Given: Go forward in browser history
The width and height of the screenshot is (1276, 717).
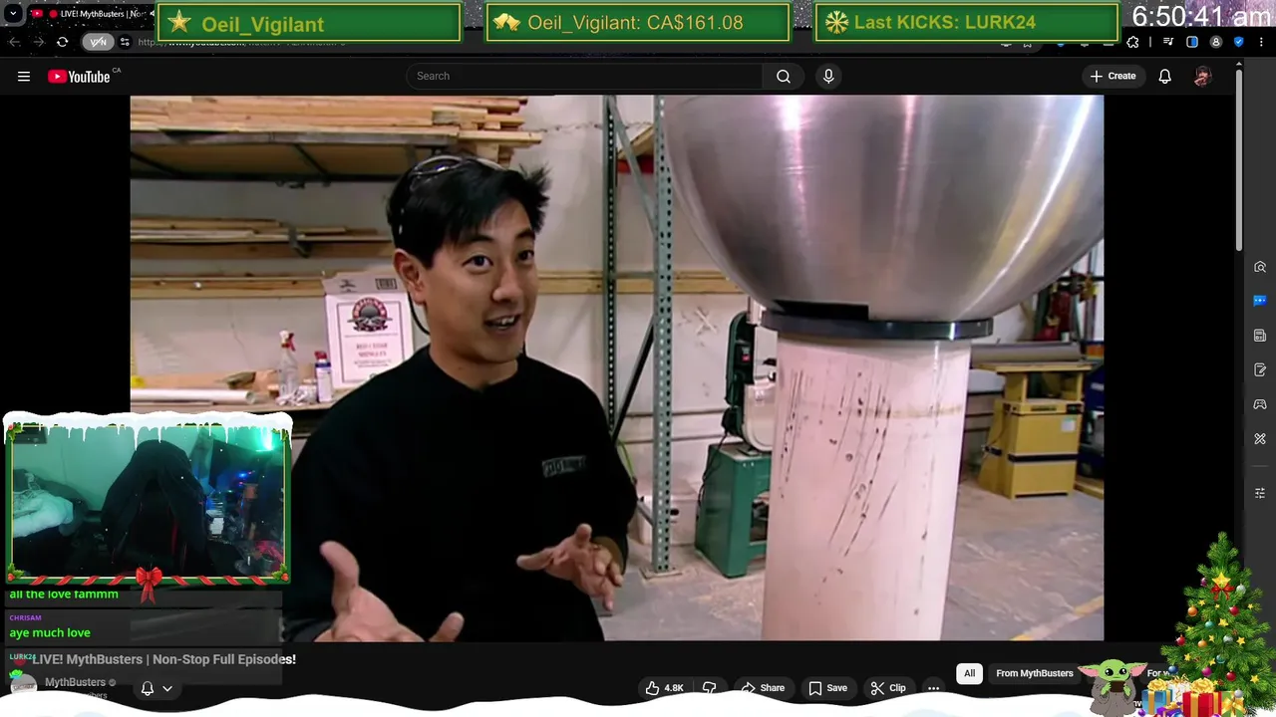Looking at the screenshot, I should click(38, 42).
